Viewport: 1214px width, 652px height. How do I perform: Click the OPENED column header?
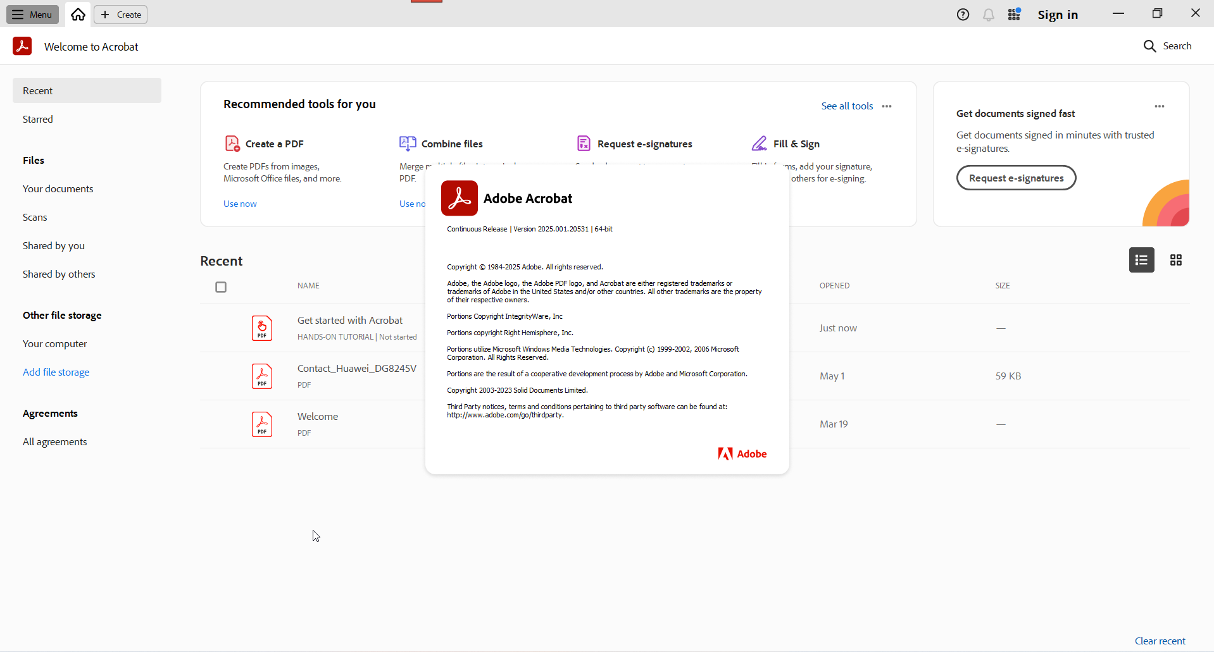[834, 286]
